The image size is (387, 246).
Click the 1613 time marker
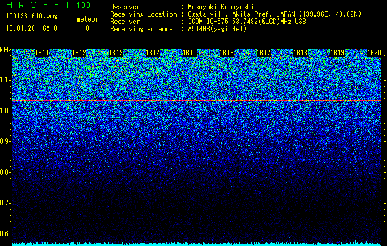pos(116,53)
